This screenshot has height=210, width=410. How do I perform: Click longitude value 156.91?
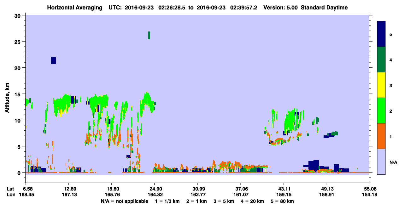click(x=326, y=195)
